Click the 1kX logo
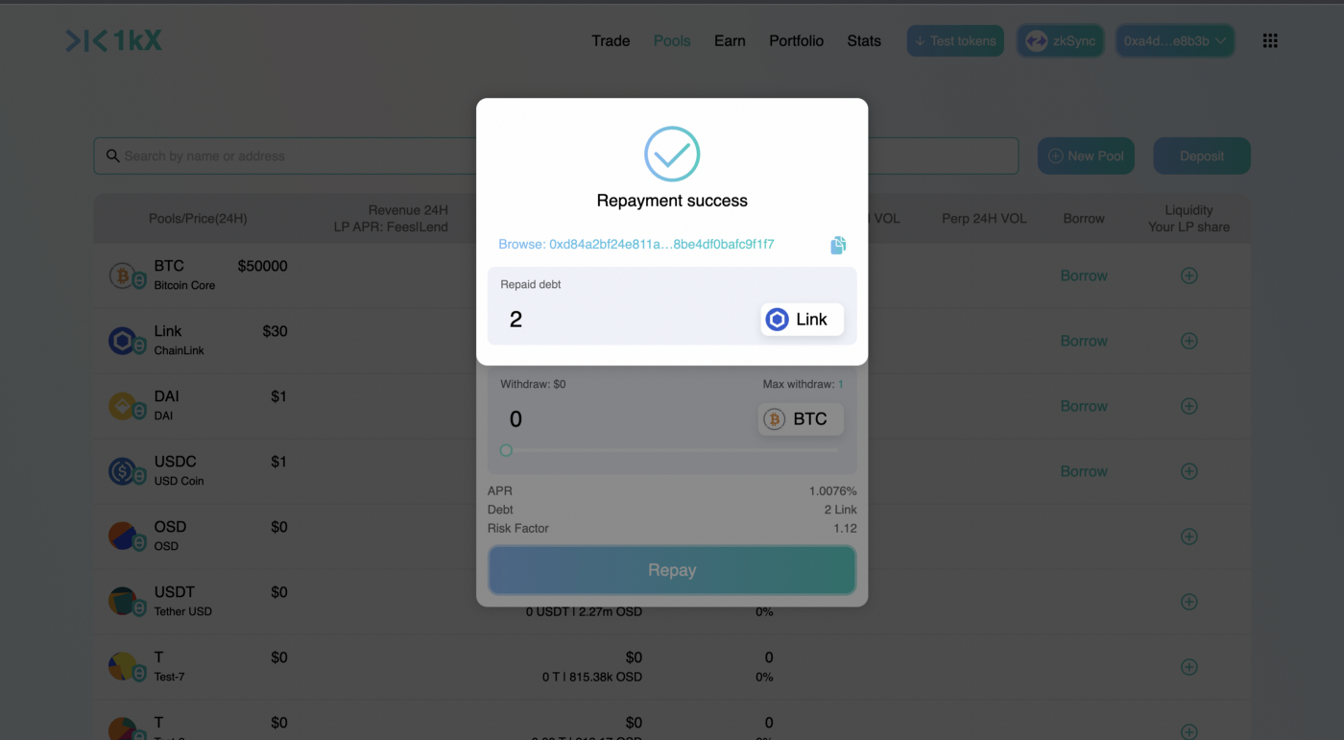This screenshot has height=740, width=1344. coord(113,40)
